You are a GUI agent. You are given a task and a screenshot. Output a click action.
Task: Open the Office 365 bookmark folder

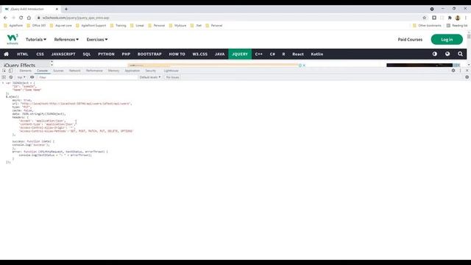tap(36, 26)
